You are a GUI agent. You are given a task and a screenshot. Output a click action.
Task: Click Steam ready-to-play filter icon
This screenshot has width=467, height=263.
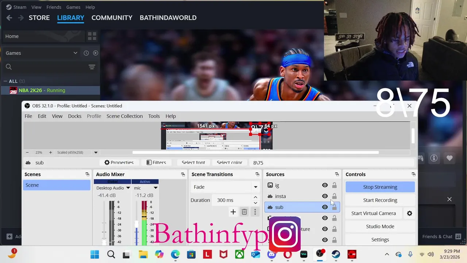(x=95, y=53)
